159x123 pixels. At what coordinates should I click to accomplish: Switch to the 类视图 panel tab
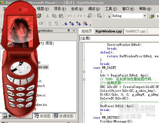(x=42, y=116)
